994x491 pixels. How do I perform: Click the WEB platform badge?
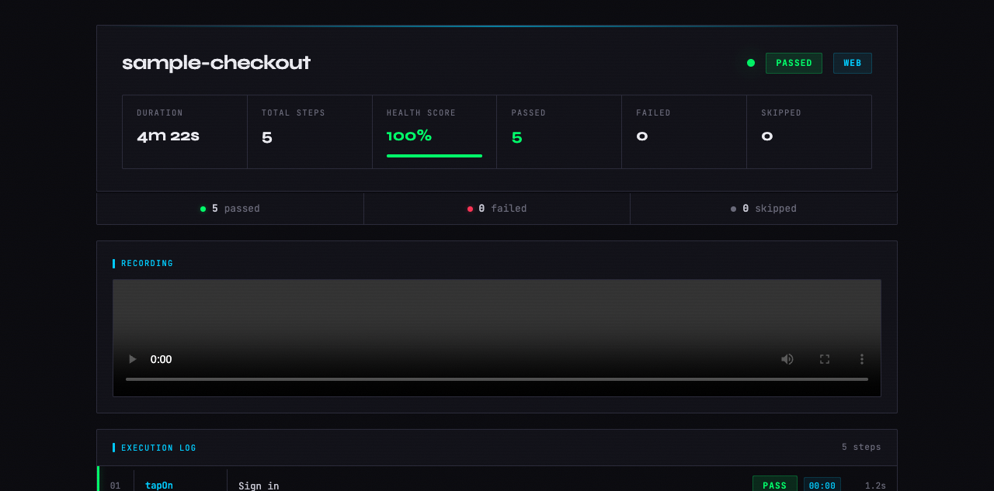pos(852,63)
